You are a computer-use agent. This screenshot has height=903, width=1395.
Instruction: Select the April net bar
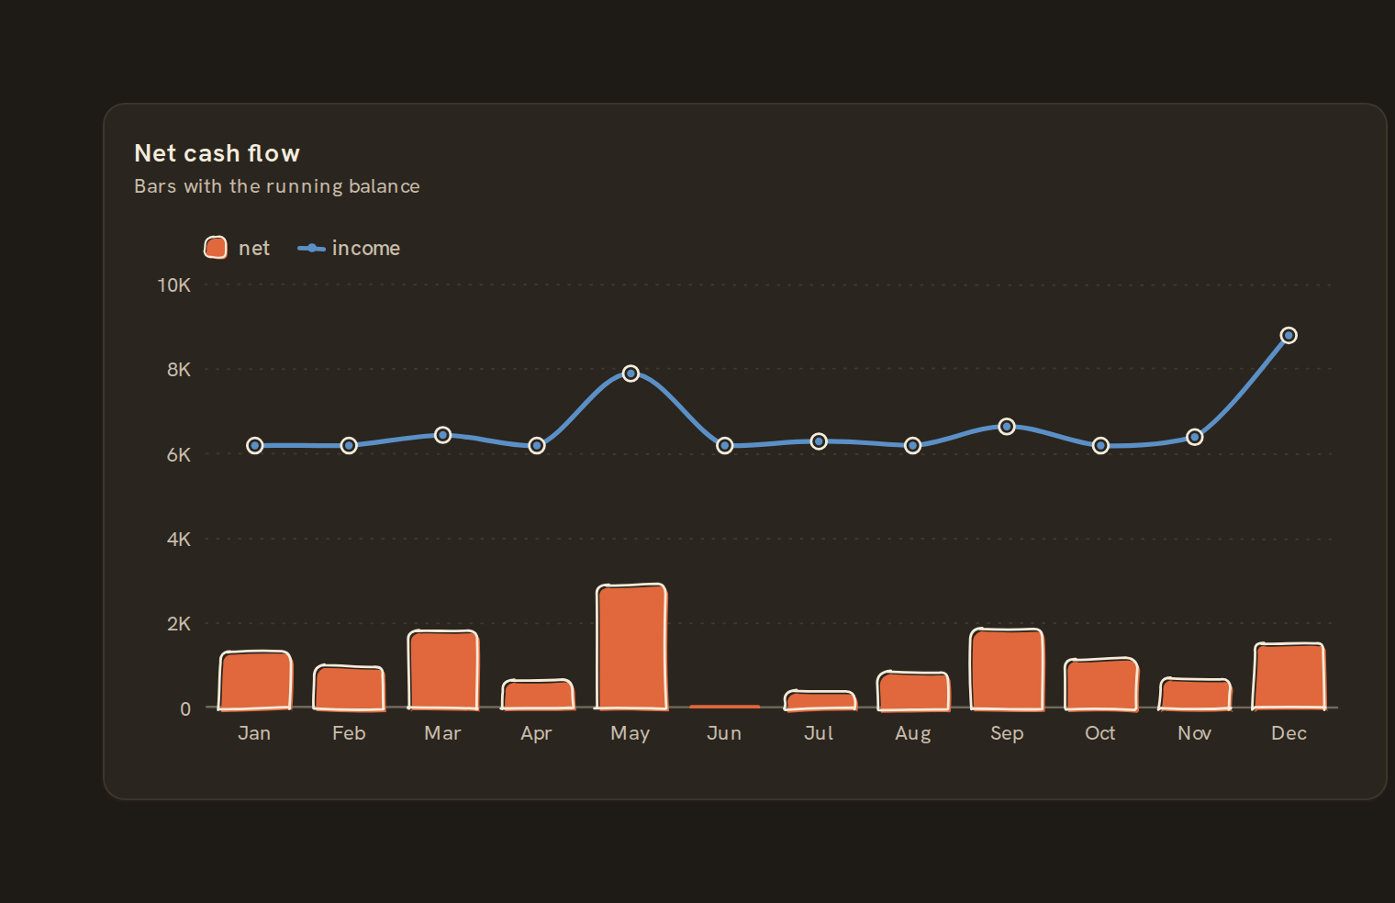[x=538, y=695]
